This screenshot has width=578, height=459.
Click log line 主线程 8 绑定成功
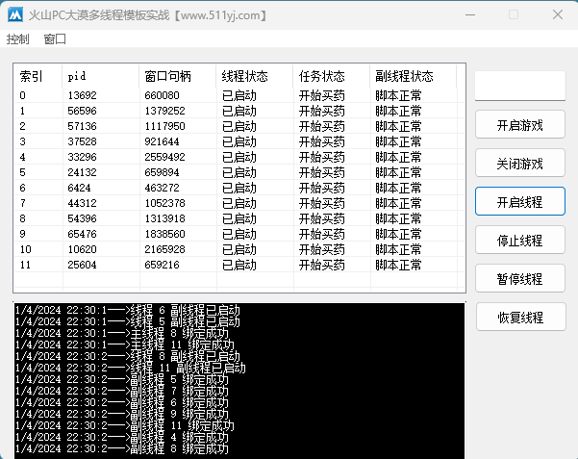click(122, 333)
